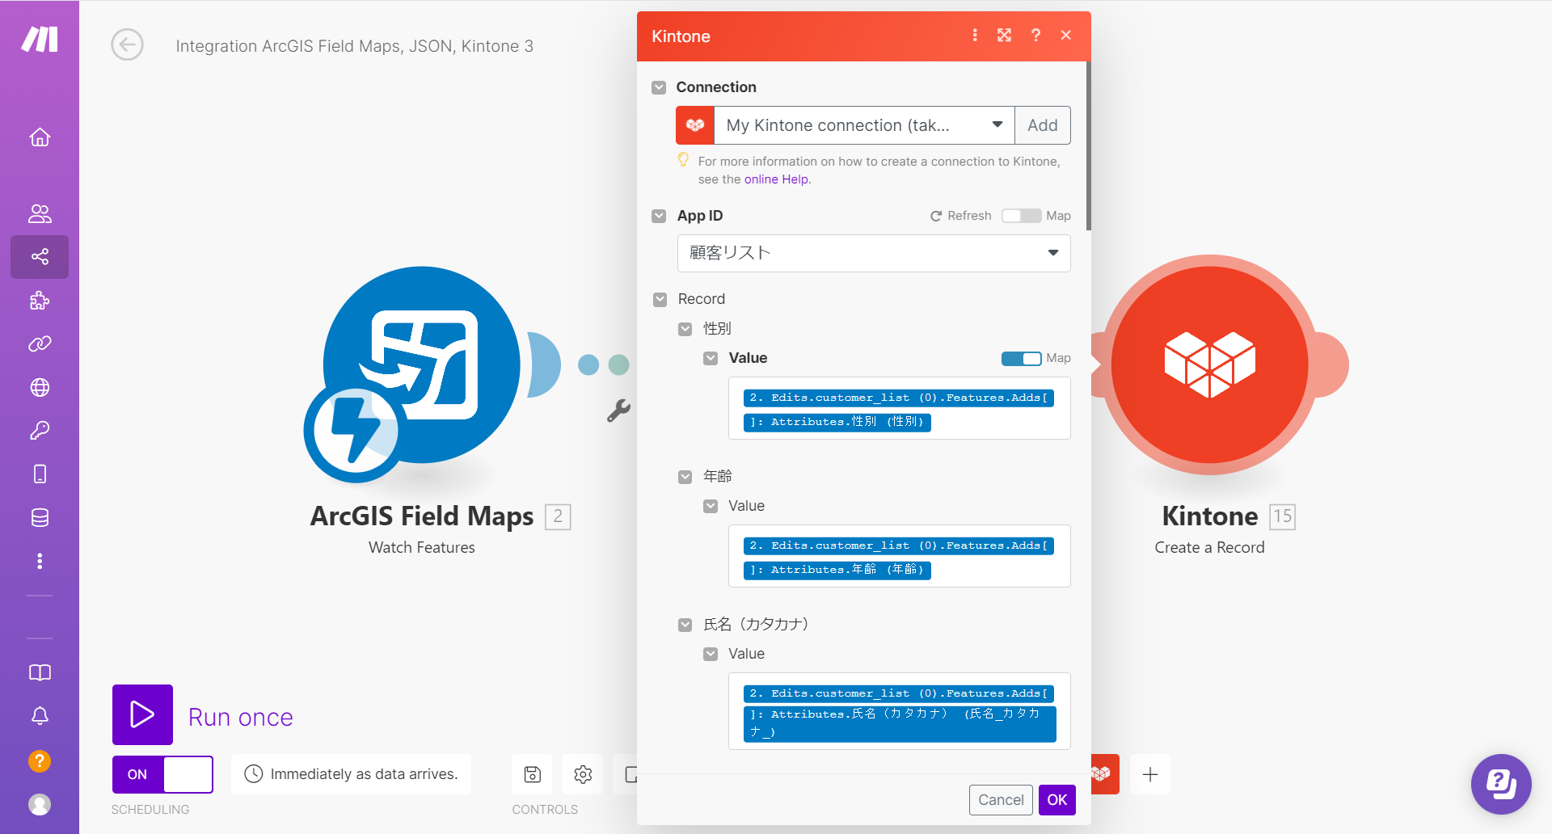Enable Map mode for the App ID field

1021,215
